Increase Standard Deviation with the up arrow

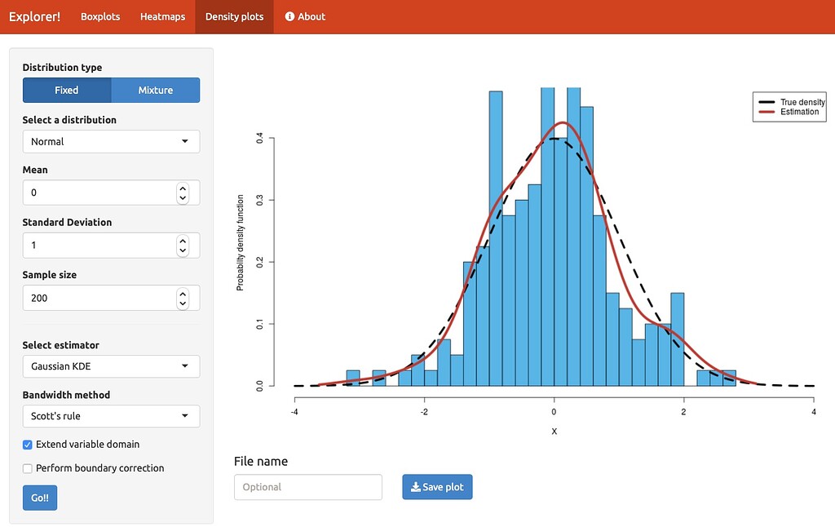(183, 240)
